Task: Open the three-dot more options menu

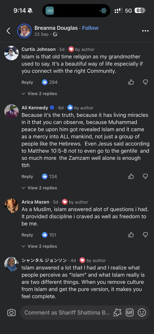Action: 145,31
